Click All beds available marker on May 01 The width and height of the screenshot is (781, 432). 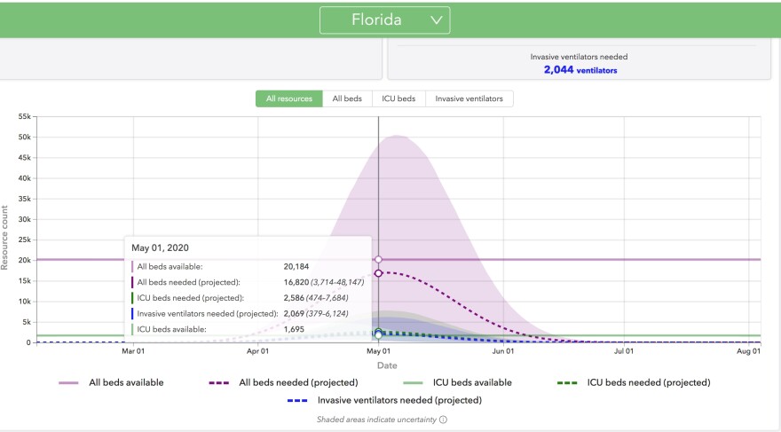[x=379, y=259]
